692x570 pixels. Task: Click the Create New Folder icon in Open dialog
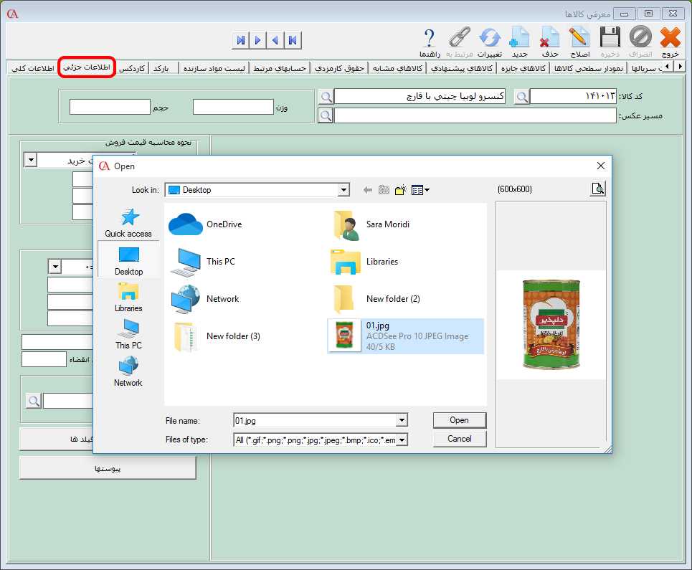[401, 190]
